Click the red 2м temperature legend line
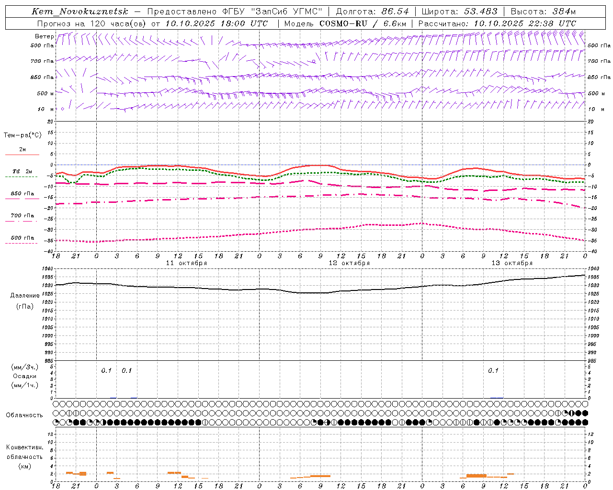The height and width of the screenshot is (490, 613). pos(22,155)
